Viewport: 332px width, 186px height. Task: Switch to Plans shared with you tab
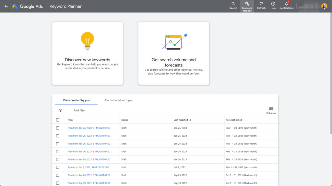119,100
